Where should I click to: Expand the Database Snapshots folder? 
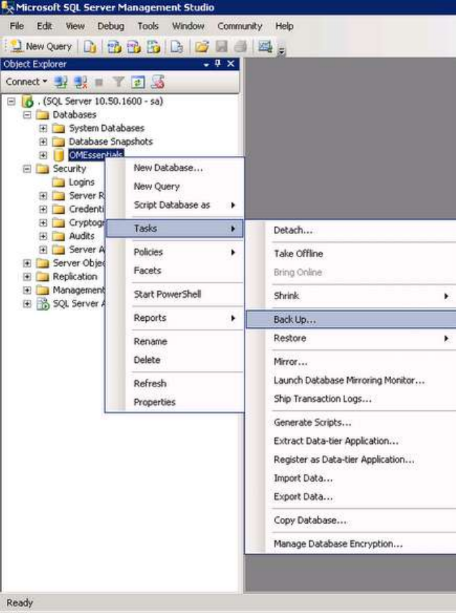coord(43,141)
